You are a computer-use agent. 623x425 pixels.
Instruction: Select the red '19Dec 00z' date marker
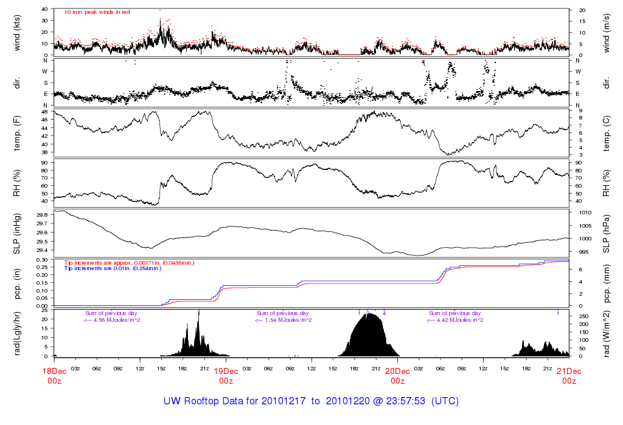(x=226, y=376)
